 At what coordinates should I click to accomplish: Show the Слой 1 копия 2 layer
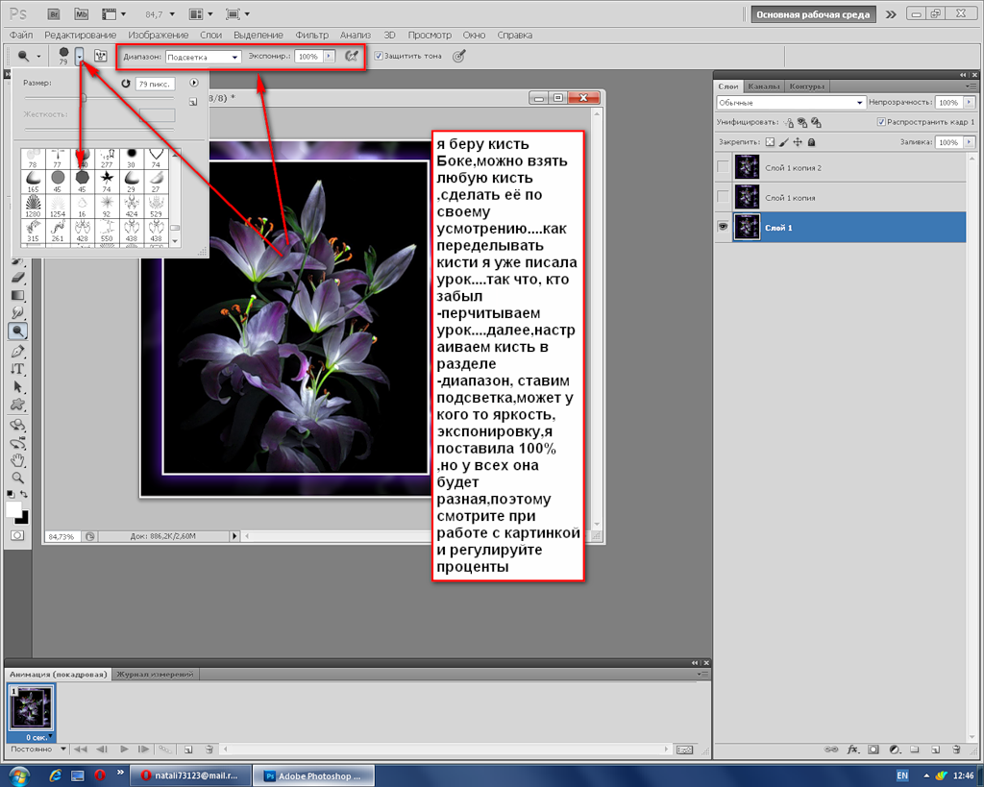point(723,167)
